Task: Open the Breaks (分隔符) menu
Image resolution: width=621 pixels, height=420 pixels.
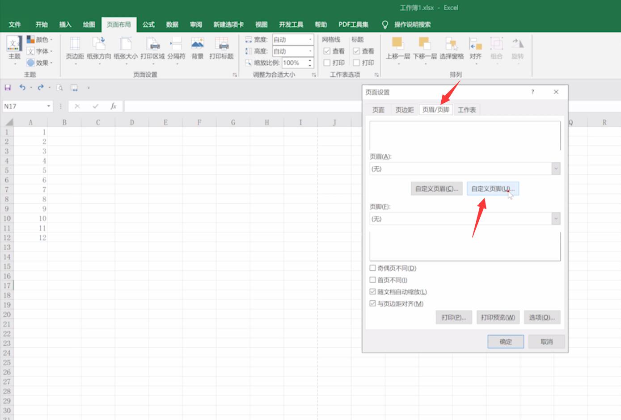Action: tap(176, 50)
